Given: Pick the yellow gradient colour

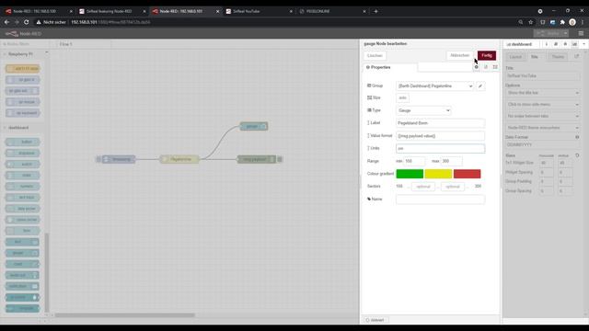Looking at the screenshot, I should click(x=438, y=174).
